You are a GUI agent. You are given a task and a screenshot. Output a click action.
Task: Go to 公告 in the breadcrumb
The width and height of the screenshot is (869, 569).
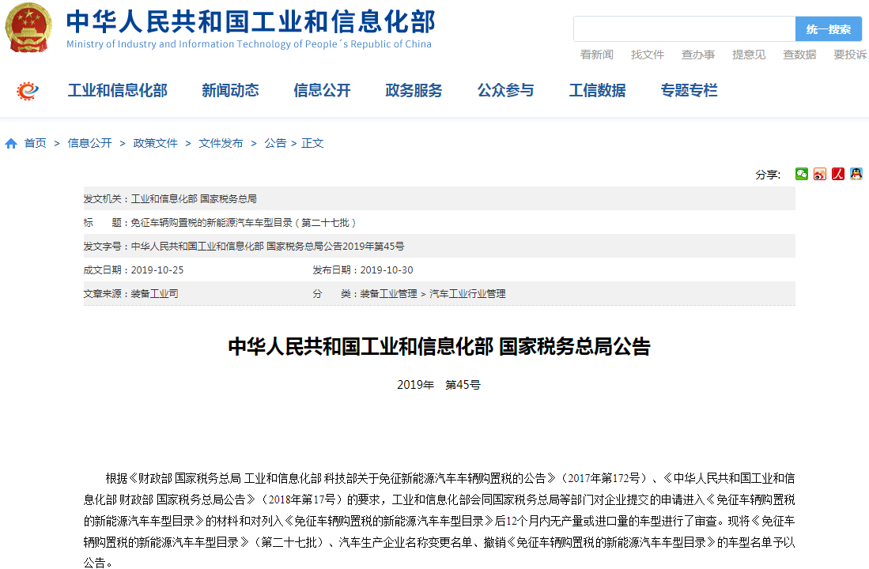click(275, 144)
